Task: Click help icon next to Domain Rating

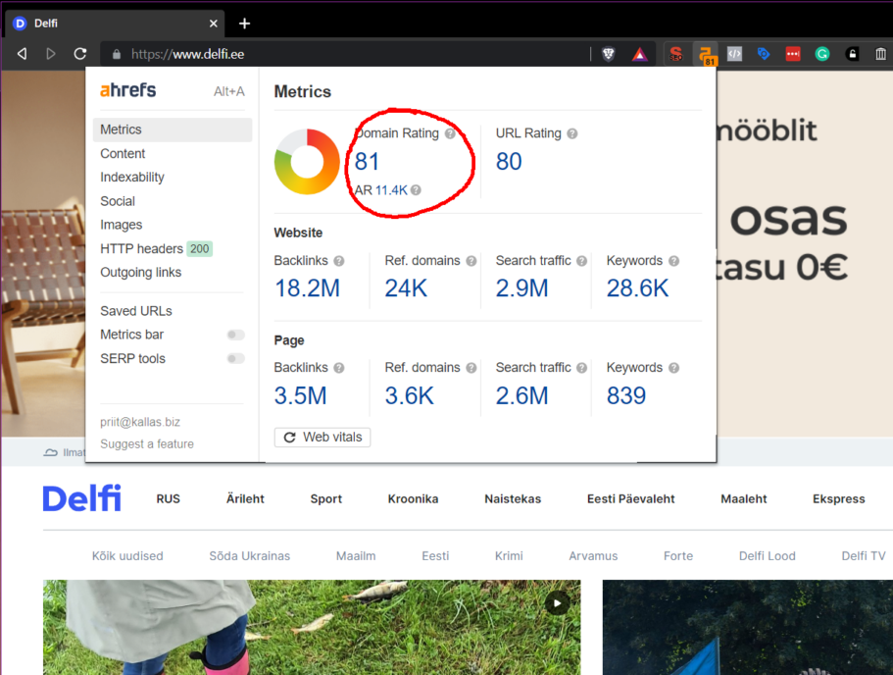Action: [x=450, y=133]
